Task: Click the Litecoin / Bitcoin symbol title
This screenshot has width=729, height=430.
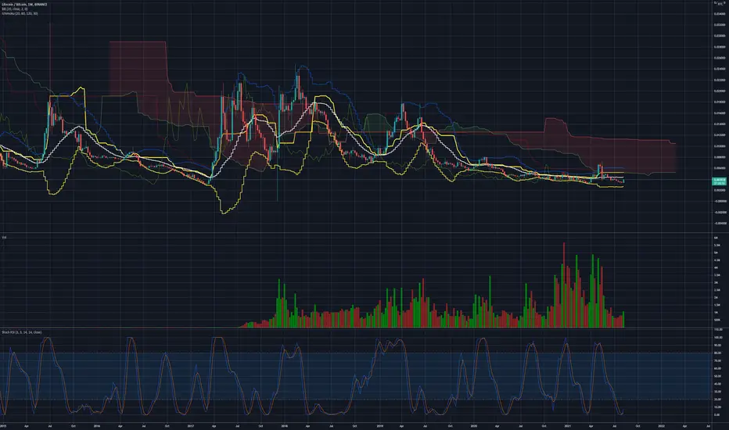Action: pos(24,4)
